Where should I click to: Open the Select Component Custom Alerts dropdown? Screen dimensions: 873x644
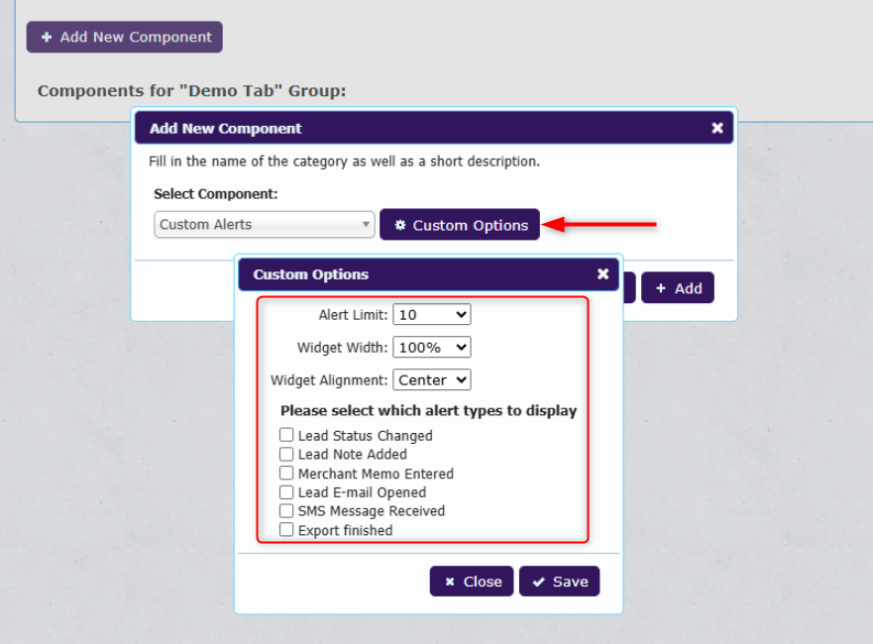(265, 225)
